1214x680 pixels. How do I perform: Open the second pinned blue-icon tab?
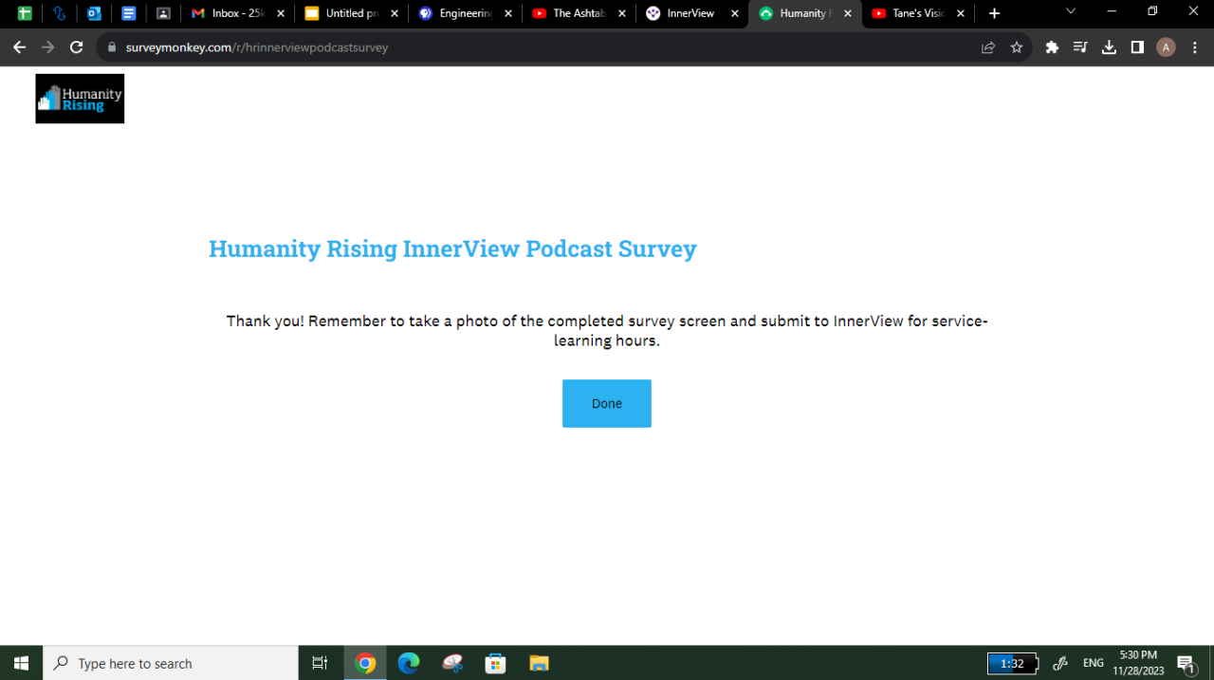tap(60, 13)
